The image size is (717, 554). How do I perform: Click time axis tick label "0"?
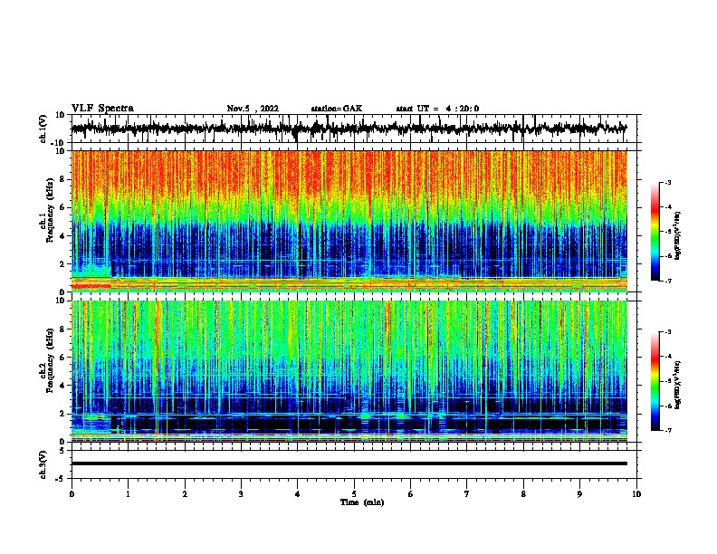72,494
